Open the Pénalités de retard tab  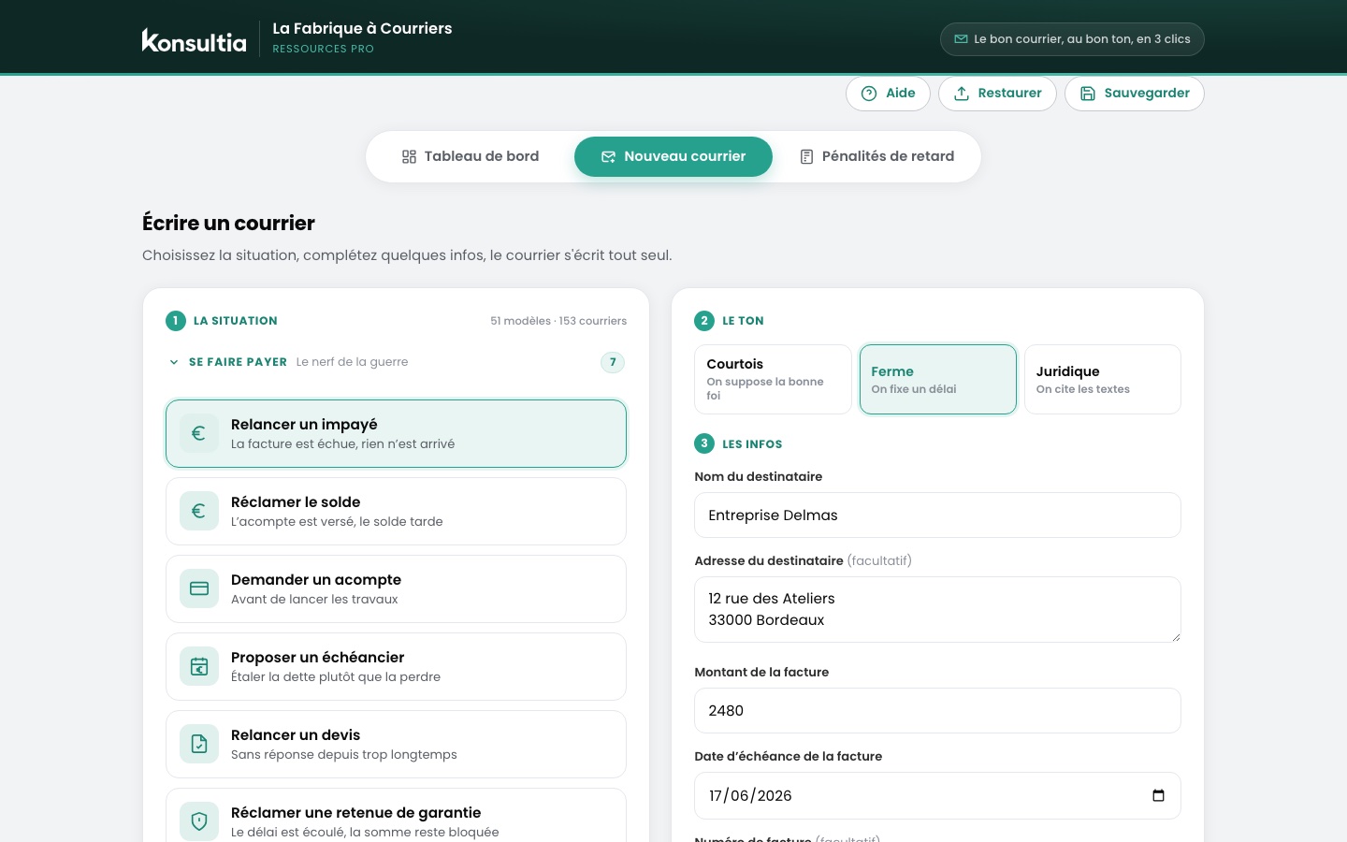pyautogui.click(x=877, y=156)
